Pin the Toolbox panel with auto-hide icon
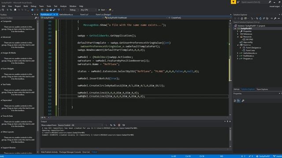Viewport: 282px width, 158px height. 35,14
